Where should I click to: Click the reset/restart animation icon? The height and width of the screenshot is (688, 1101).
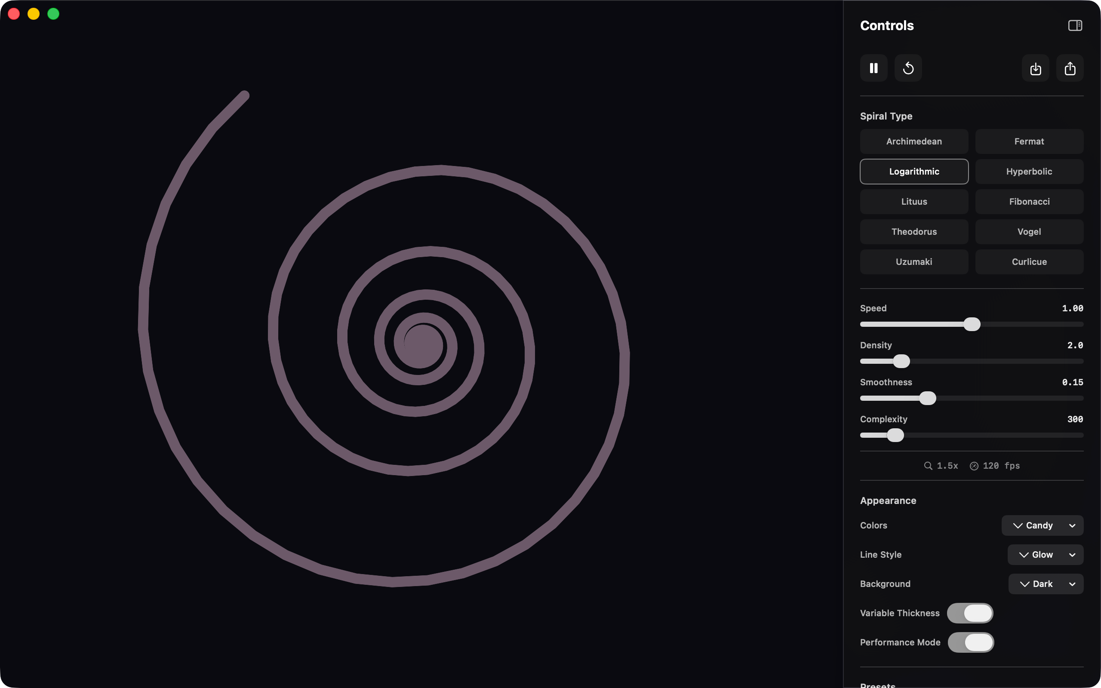click(908, 68)
